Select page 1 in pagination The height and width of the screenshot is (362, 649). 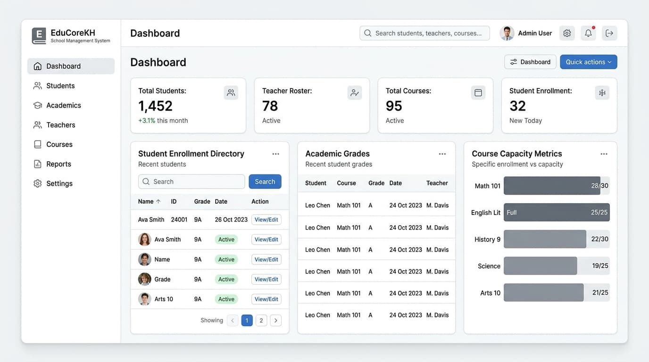point(247,321)
